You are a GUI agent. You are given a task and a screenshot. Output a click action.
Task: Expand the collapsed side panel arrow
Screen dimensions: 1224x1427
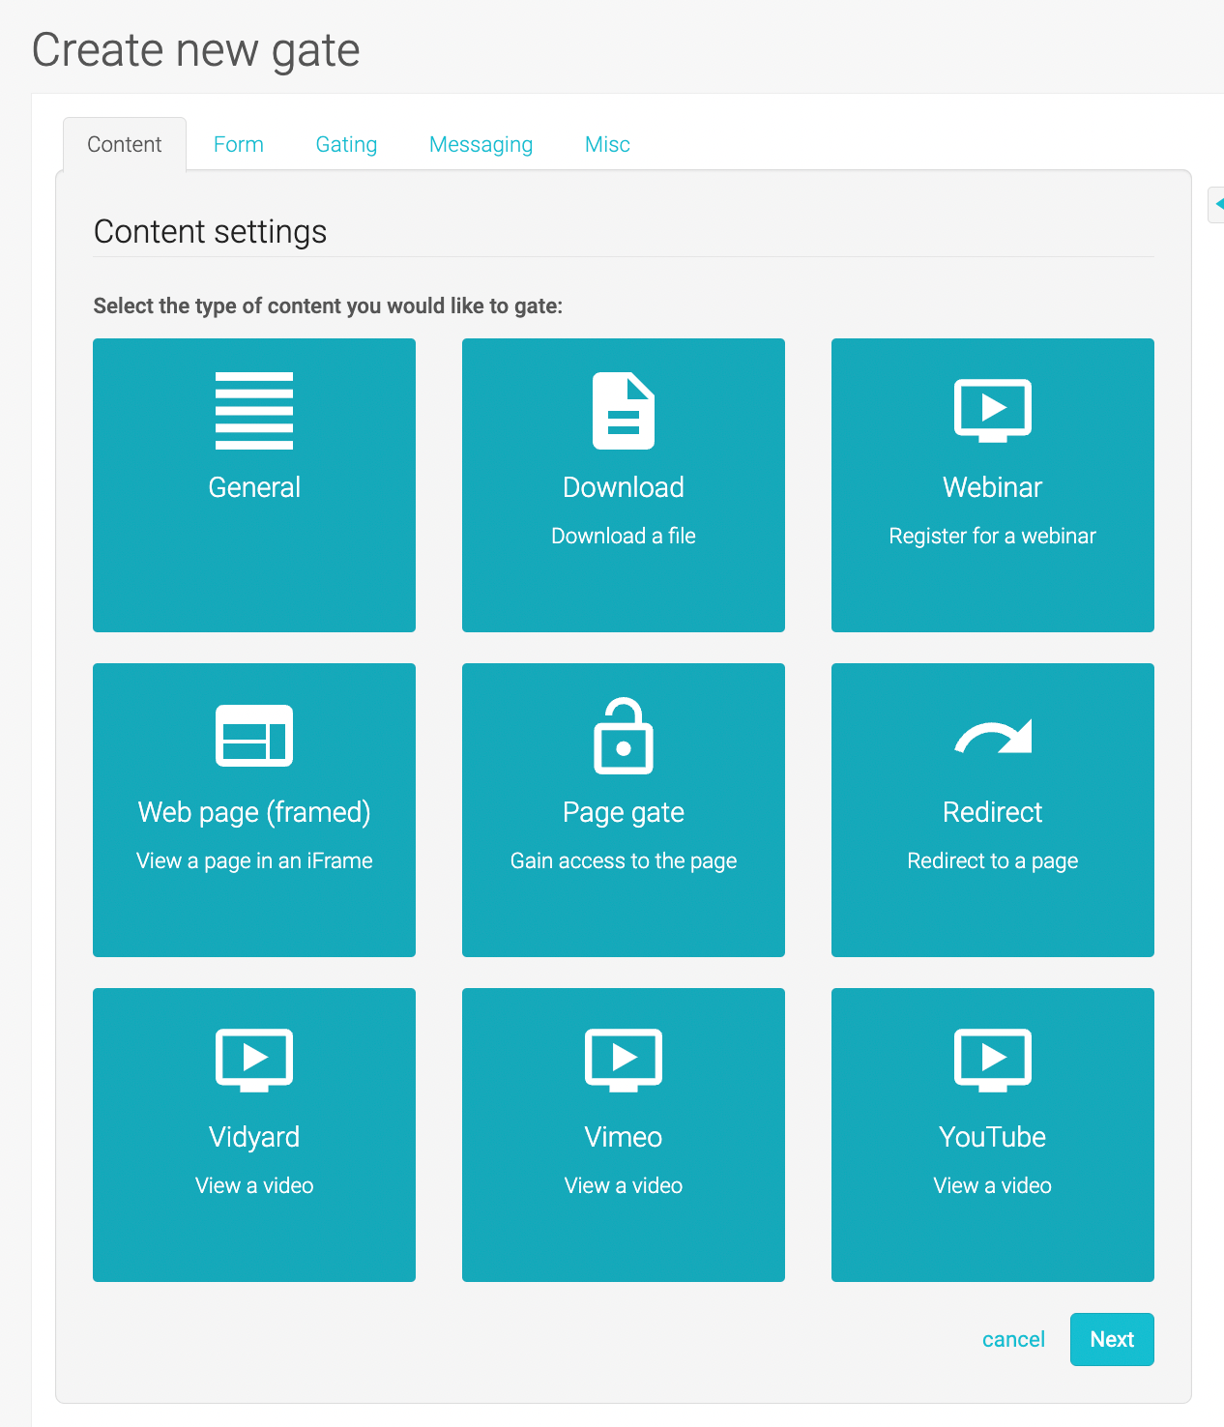[1217, 204]
